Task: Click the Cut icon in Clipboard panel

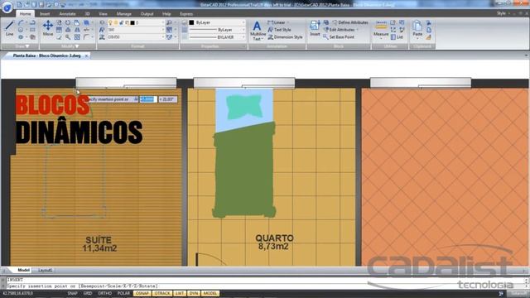Action: click(x=429, y=22)
